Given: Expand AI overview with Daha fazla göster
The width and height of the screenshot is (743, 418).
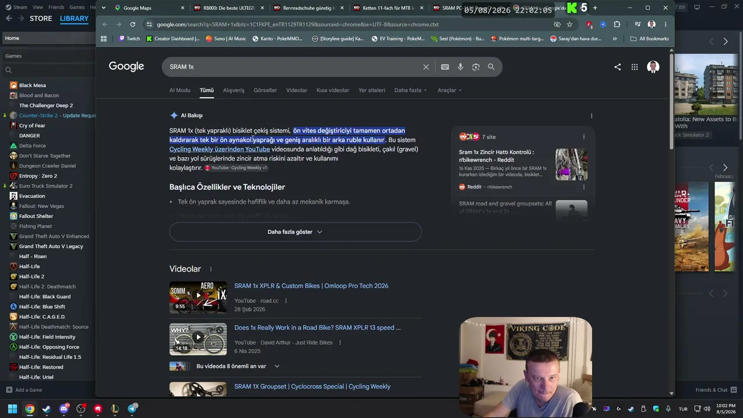Looking at the screenshot, I should click(x=295, y=232).
